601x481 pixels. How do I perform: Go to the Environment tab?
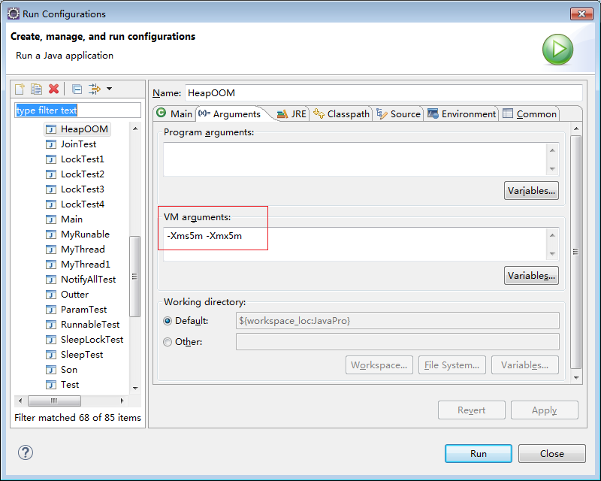click(x=461, y=114)
